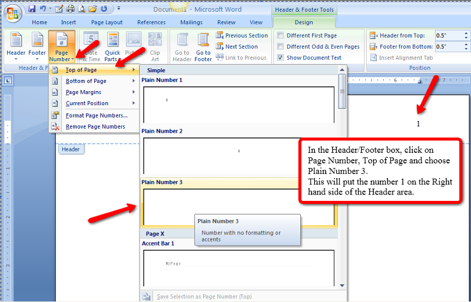Image resolution: width=471 pixels, height=302 pixels.
Task: Click Go to Header
Action: click(x=182, y=46)
